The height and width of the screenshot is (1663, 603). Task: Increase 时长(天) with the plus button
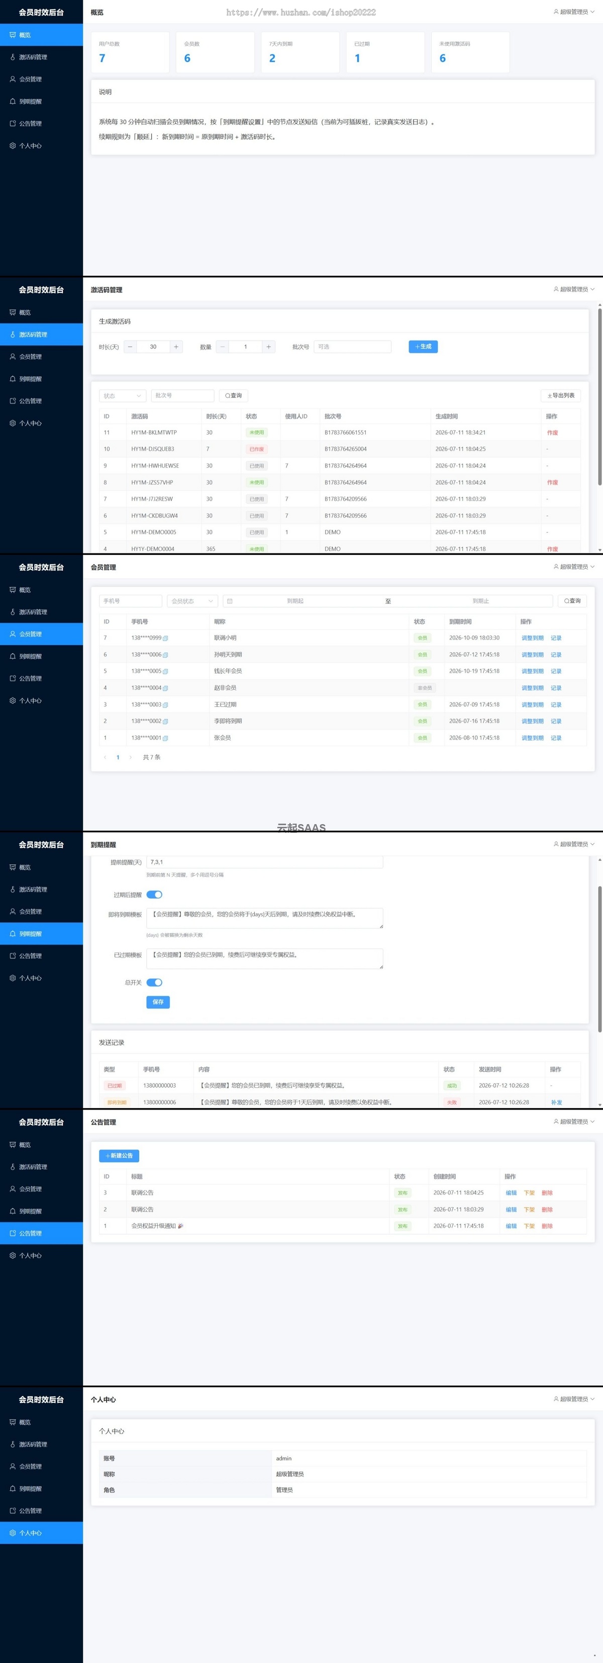176,347
